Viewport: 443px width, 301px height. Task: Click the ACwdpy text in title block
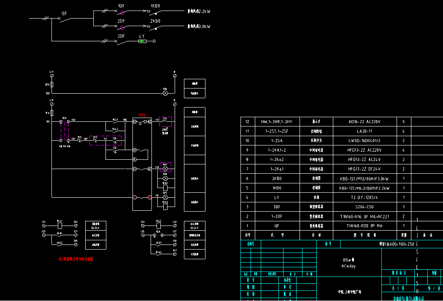[348, 266]
